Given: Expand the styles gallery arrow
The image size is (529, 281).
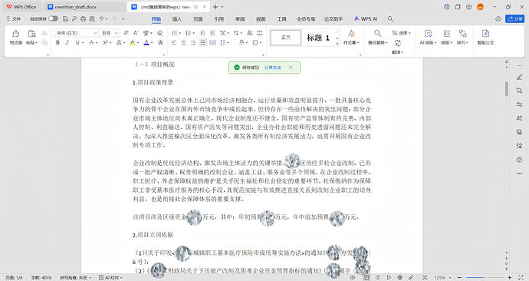Looking at the screenshot, I should [337, 45].
